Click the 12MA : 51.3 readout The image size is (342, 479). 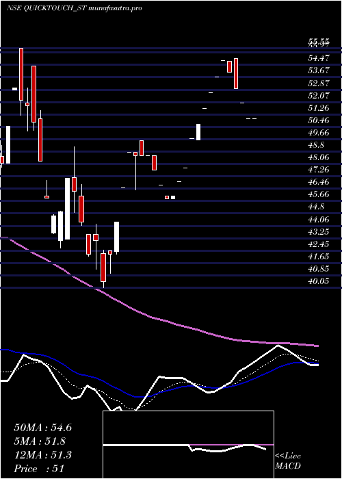coord(42,455)
